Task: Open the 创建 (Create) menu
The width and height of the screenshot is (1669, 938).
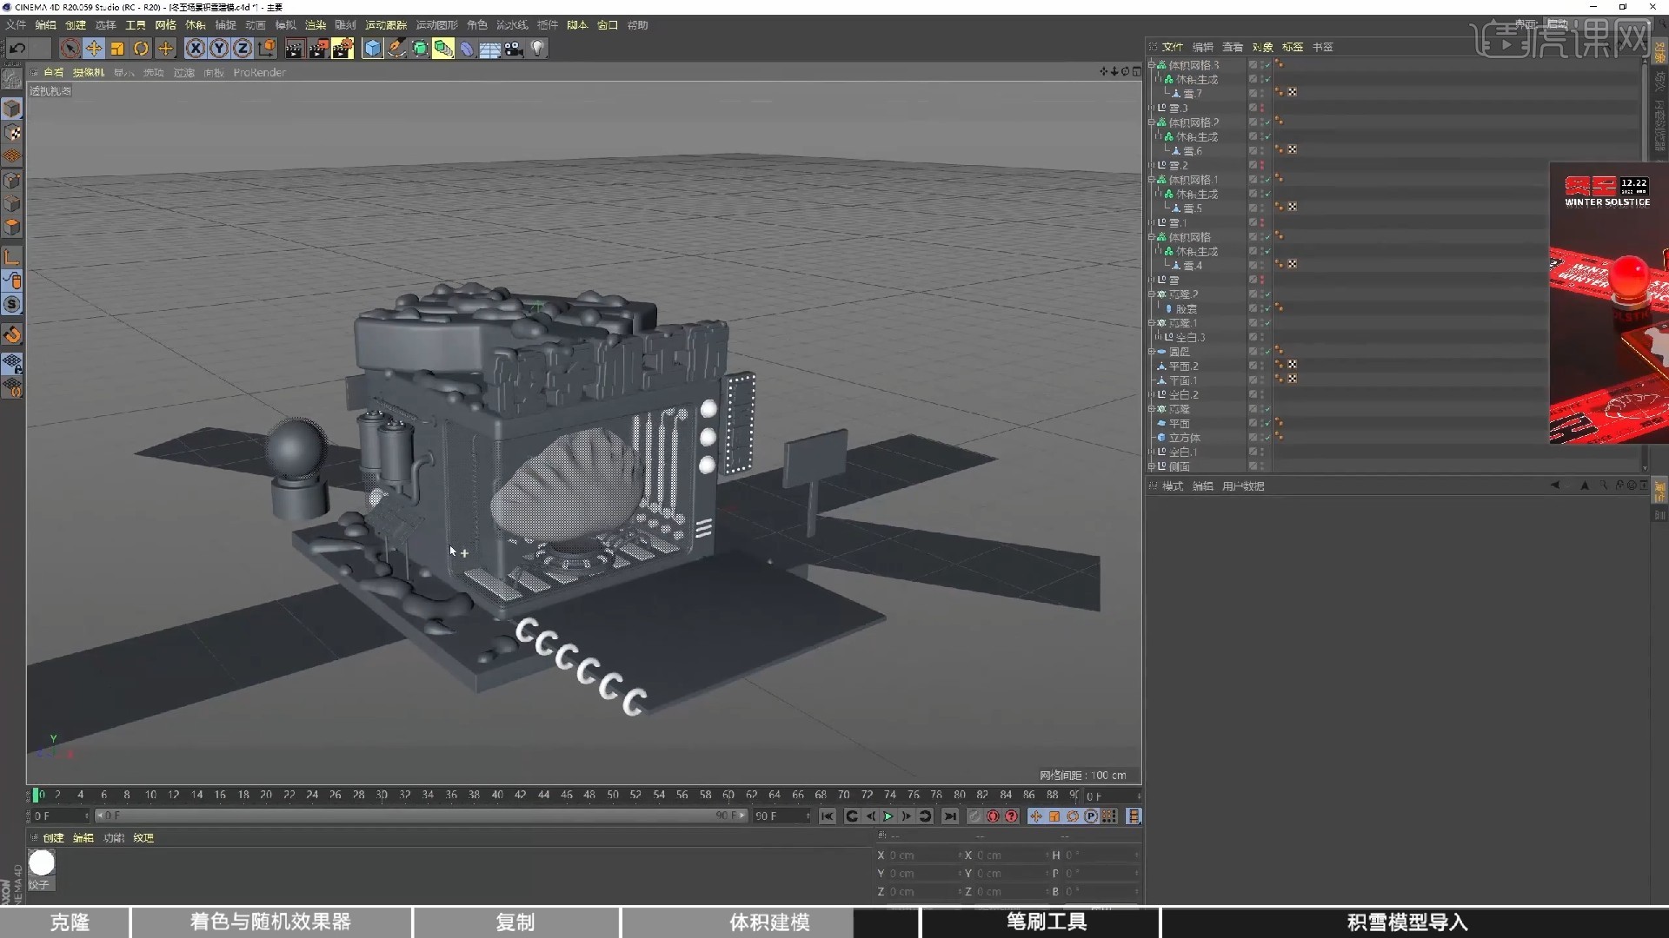Action: tap(76, 25)
